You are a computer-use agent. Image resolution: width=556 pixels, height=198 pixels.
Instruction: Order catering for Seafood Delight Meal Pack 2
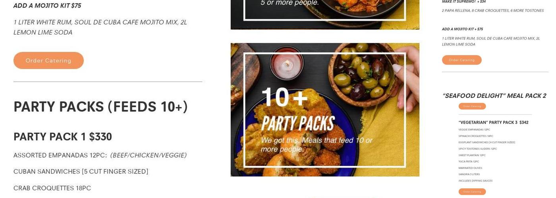(472, 106)
